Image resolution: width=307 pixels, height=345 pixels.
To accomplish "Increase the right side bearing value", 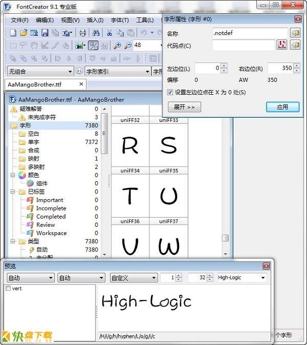I will pyautogui.click(x=296, y=66).
